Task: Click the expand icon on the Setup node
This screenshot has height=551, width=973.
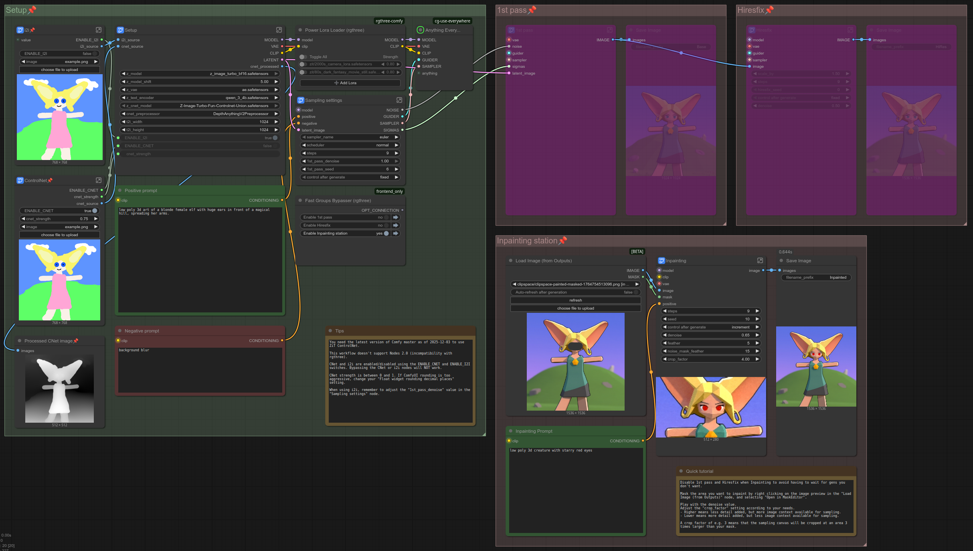Action: coord(279,30)
